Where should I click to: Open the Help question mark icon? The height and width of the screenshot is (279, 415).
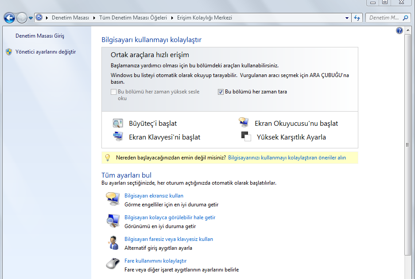[x=399, y=31]
